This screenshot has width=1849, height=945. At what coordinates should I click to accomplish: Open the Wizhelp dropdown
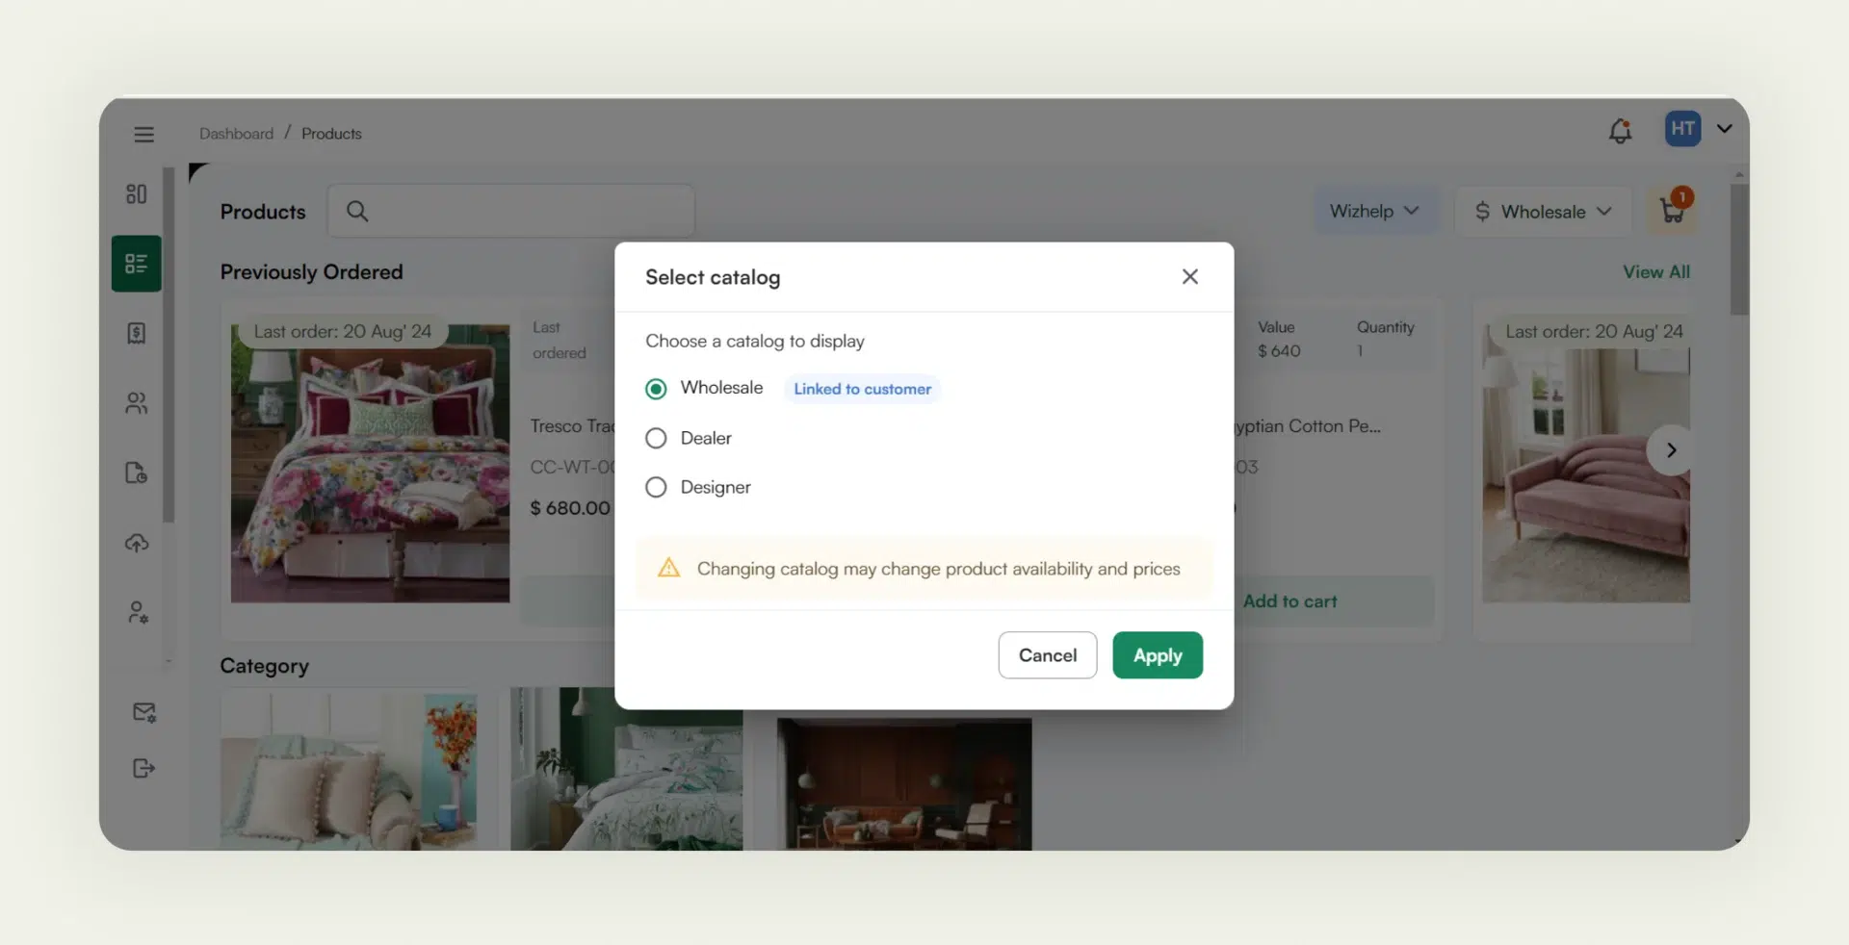click(x=1374, y=211)
